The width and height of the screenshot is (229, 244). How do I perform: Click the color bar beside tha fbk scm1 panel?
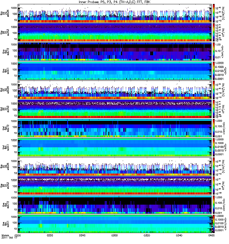[x=214, y=71]
